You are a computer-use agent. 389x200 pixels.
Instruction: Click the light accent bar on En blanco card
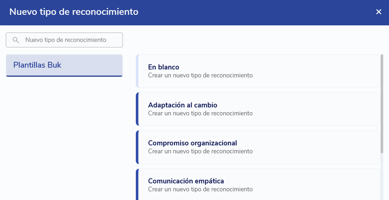coord(137,71)
